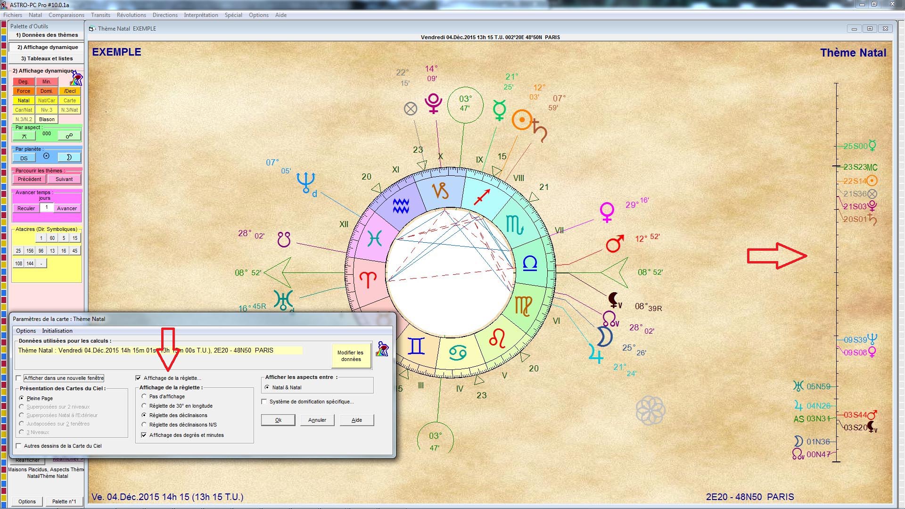Click the Blason button in the palette
The image size is (905, 509).
pyautogui.click(x=47, y=119)
